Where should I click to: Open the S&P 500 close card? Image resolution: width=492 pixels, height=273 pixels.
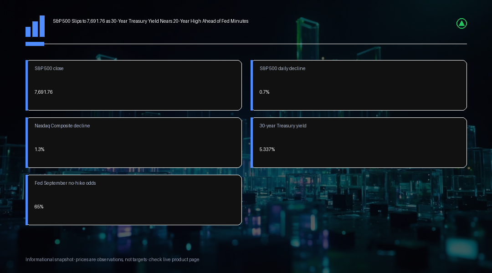[133, 85]
